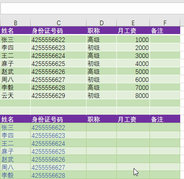Click black ID 4255556622 in top table
The image size is (184, 179).
58,39
